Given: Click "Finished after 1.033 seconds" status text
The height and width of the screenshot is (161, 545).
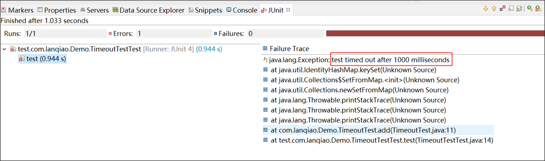Looking at the screenshot, I should click(x=45, y=20).
